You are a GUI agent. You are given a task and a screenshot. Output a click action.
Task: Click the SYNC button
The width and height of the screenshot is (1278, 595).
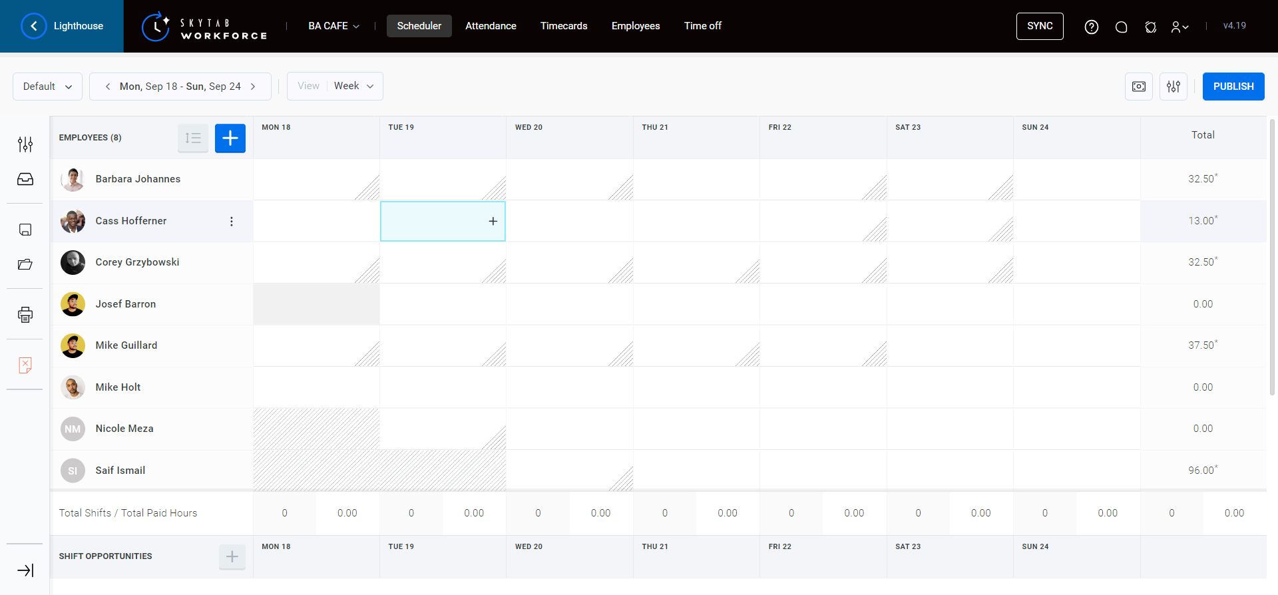pyautogui.click(x=1040, y=26)
